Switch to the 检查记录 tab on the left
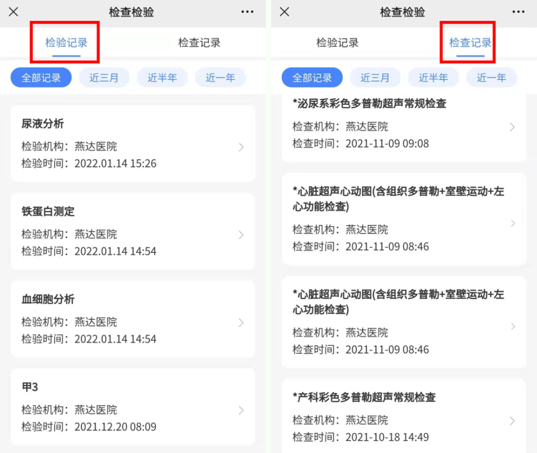Viewport: 537px width, 453px height. (199, 42)
